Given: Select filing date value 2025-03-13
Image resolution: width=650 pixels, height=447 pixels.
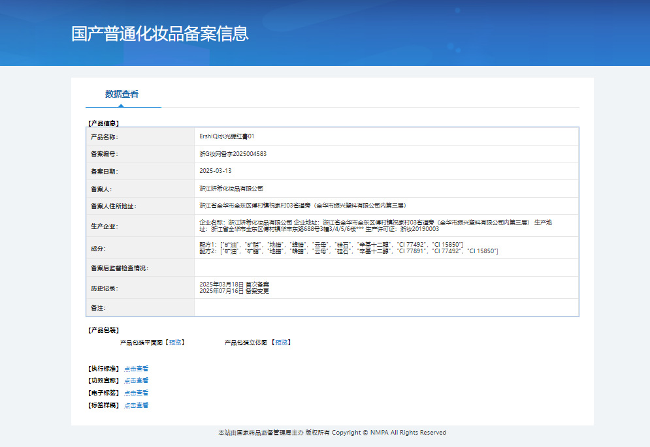Looking at the screenshot, I should click(x=216, y=171).
